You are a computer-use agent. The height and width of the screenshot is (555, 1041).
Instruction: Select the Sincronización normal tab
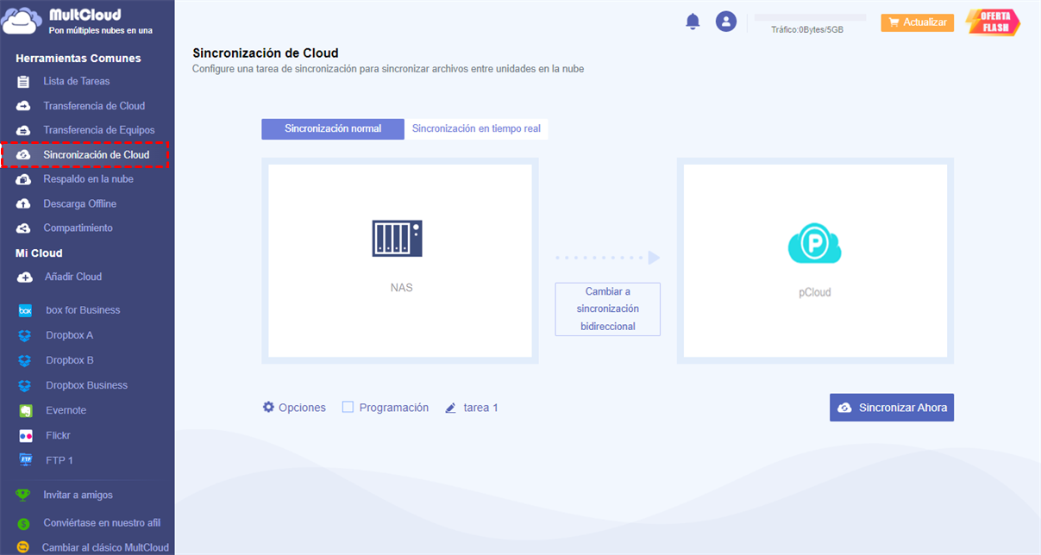(x=333, y=128)
